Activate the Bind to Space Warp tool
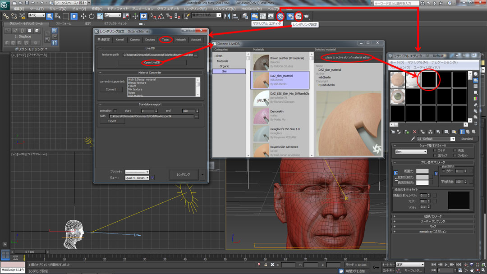The width and height of the screenshot is (487, 274). (22, 16)
